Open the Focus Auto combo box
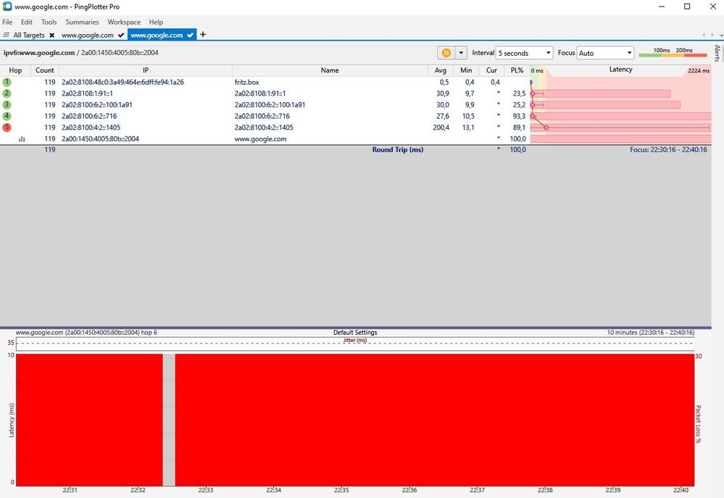The image size is (724, 498). click(605, 53)
